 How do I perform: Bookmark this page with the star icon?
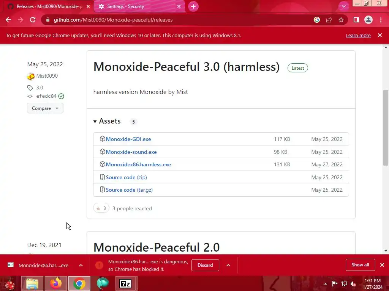[x=341, y=20]
